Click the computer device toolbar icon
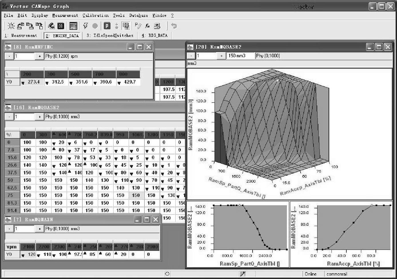Viewport: 397px width, 279px height. pyautogui.click(x=157, y=26)
